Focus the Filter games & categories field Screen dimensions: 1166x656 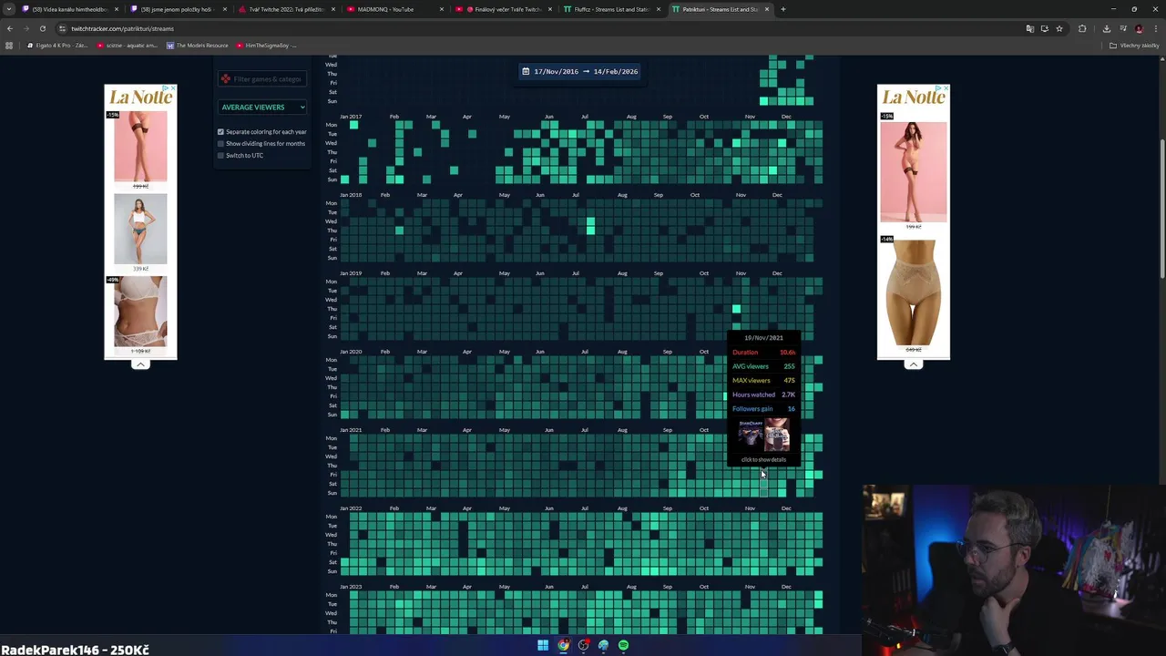(x=262, y=79)
